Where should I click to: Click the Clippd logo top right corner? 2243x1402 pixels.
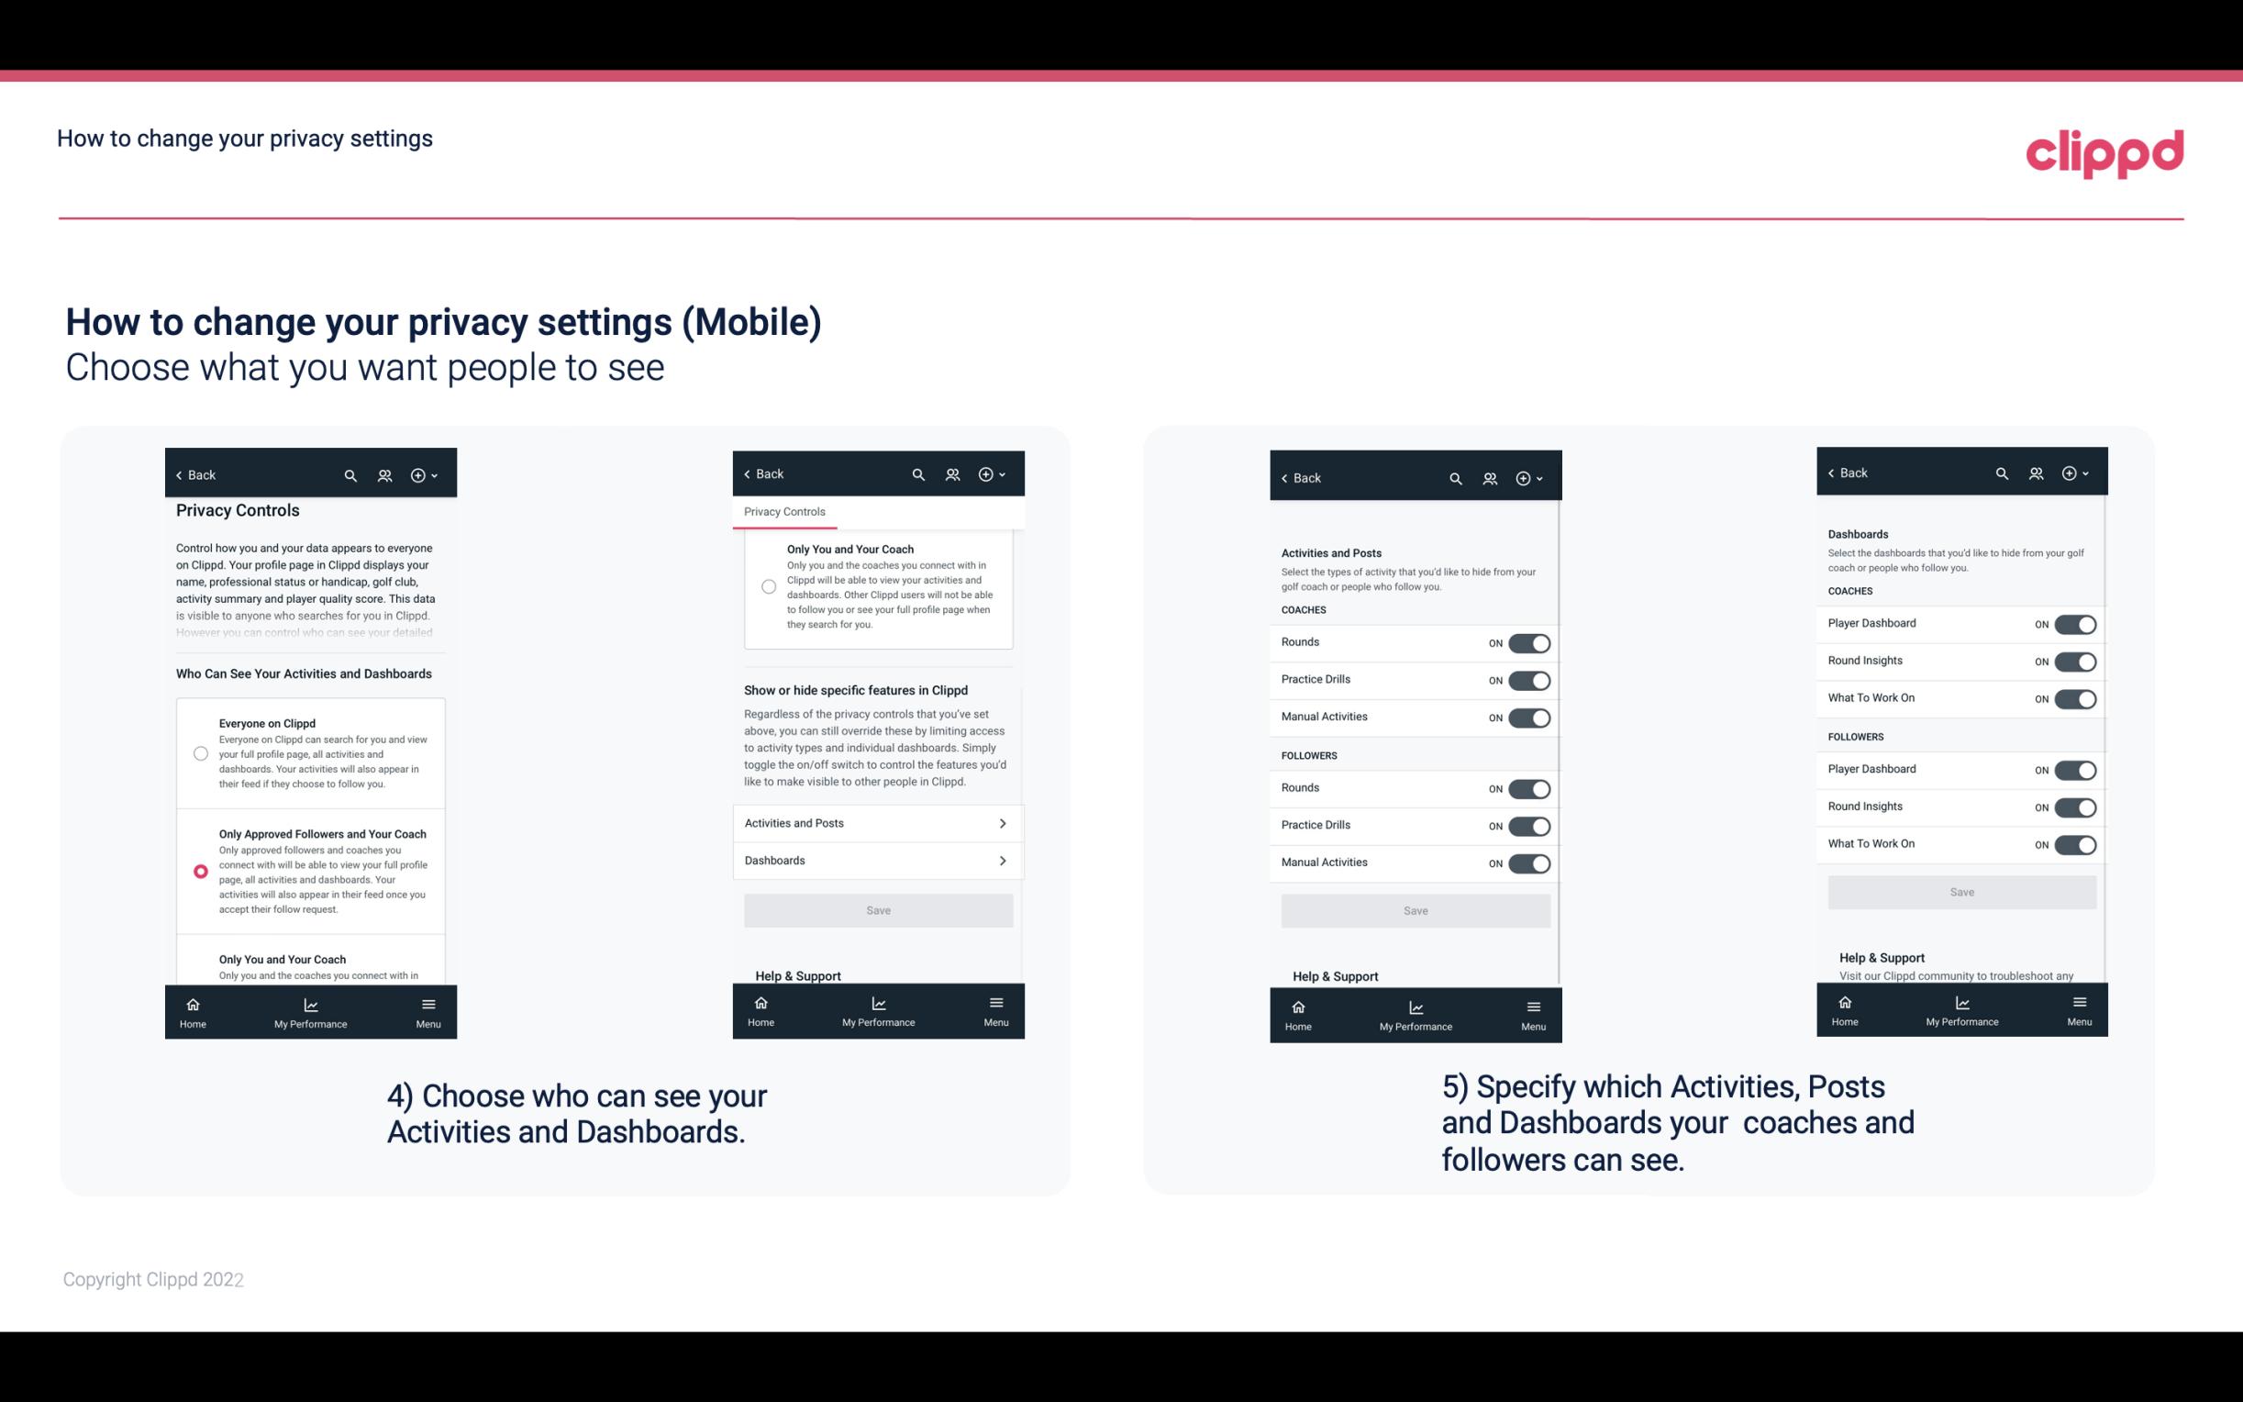[2104, 149]
